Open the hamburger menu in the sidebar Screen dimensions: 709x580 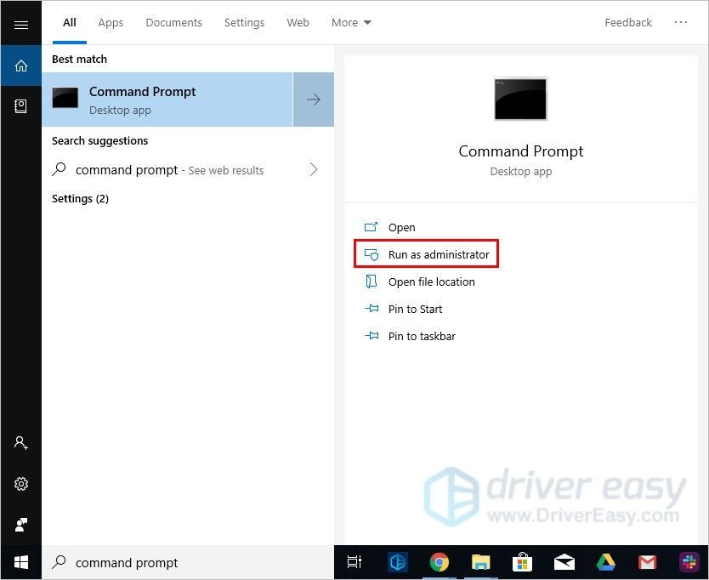click(20, 25)
